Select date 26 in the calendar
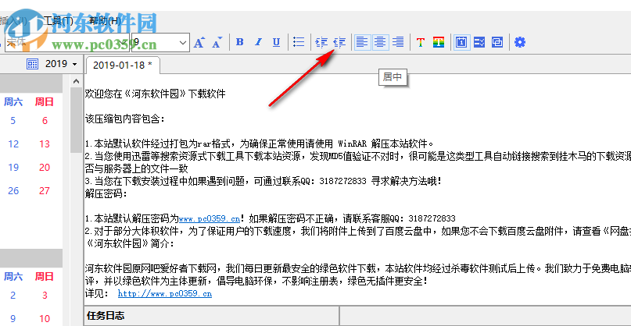 (x=13, y=190)
